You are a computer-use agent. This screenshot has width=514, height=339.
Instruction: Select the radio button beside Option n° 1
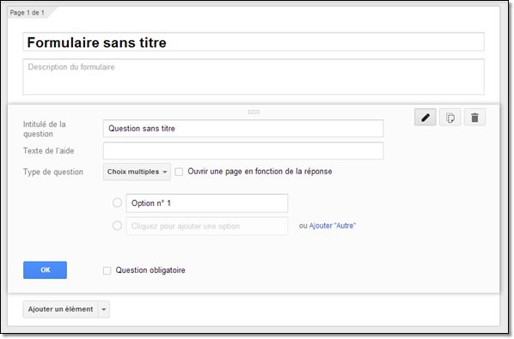pyautogui.click(x=117, y=203)
